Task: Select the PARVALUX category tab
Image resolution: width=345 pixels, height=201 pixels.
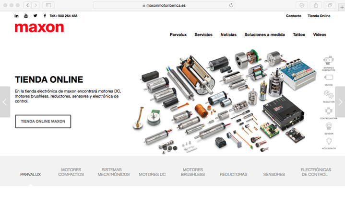Action: 30,175
